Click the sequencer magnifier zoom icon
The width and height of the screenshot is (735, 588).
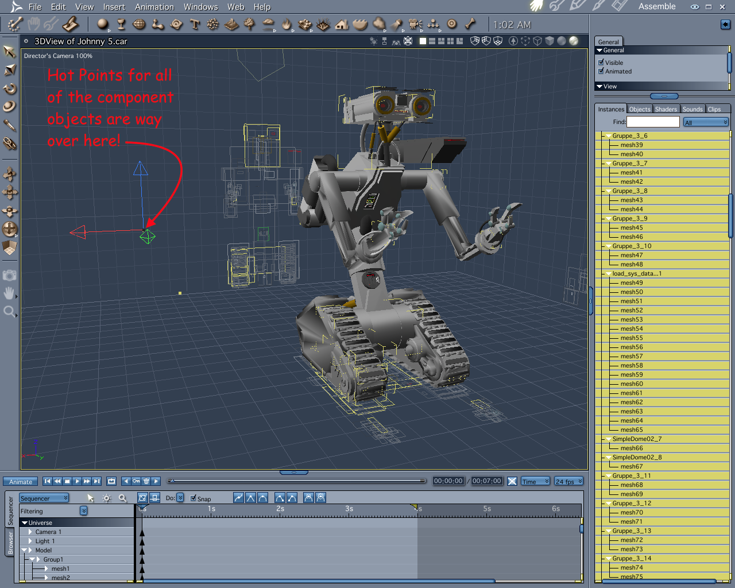122,498
